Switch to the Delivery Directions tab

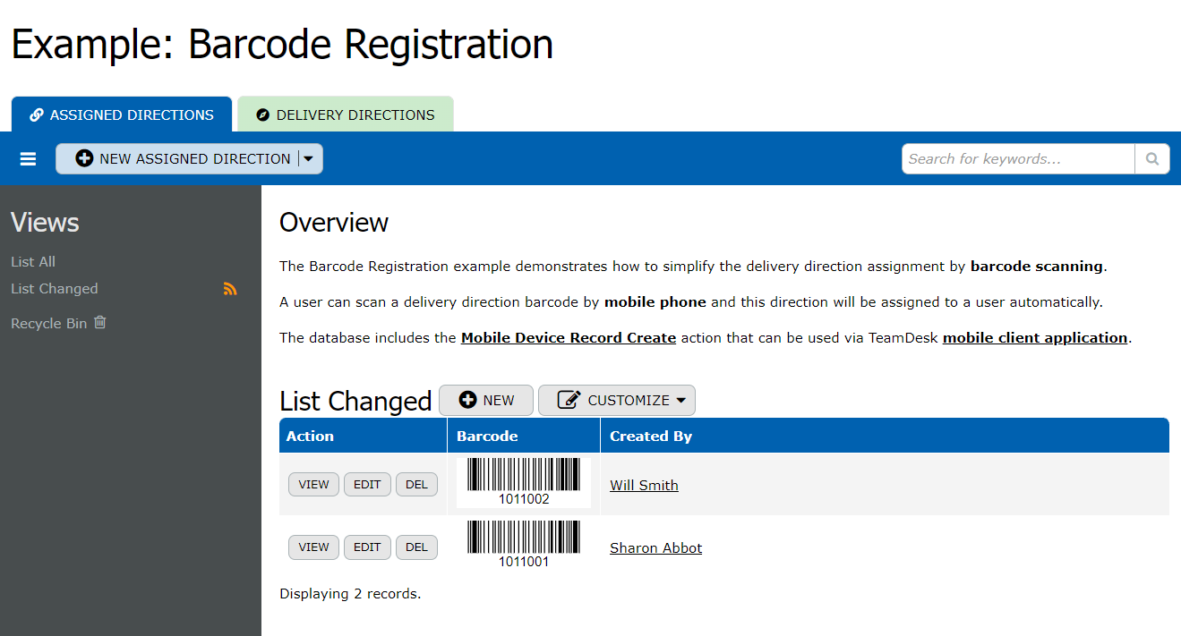346,115
